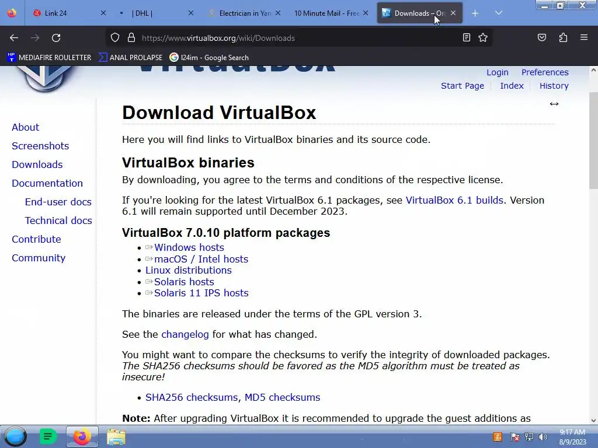Click the taskbar clock showing 9:17 AM

(572, 437)
